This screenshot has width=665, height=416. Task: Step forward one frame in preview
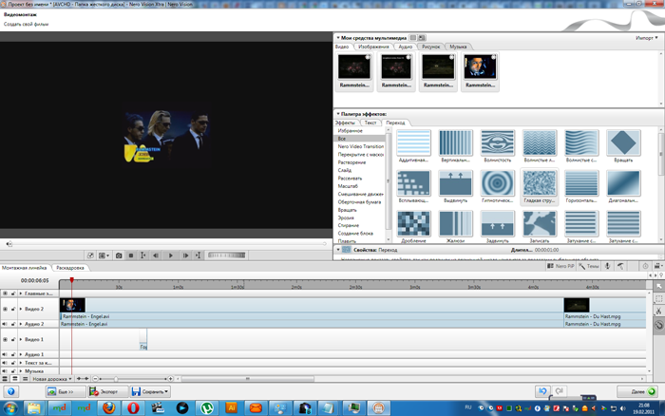click(185, 255)
